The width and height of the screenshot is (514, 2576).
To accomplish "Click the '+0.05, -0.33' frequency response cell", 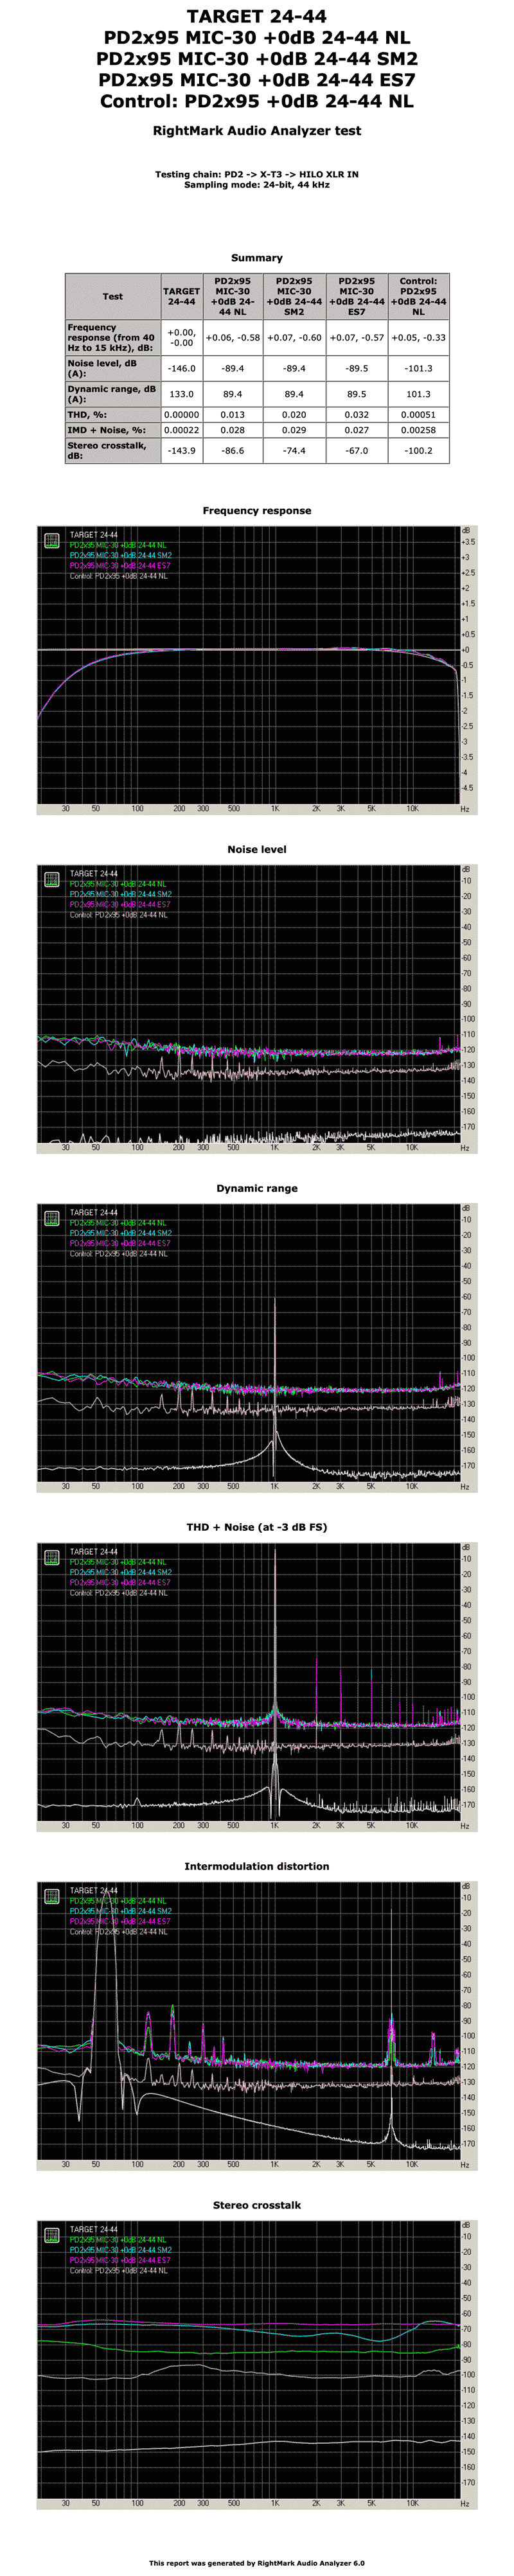I will coord(418,338).
